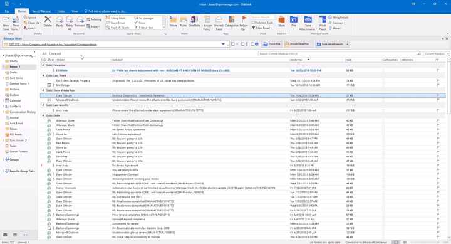This screenshot has height=244, width=451.
Task: Collapse the Date: Last Week group
Action: point(43,75)
